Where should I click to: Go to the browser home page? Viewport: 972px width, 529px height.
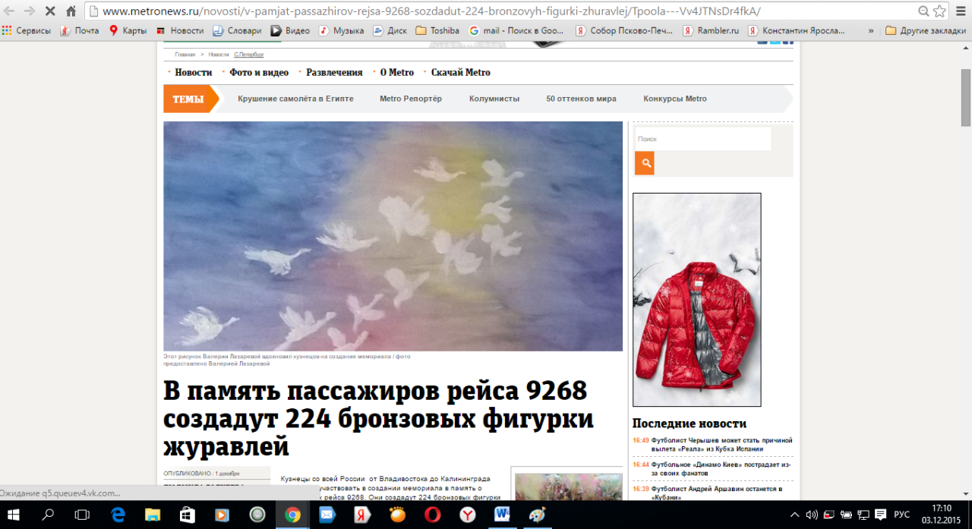click(x=71, y=11)
